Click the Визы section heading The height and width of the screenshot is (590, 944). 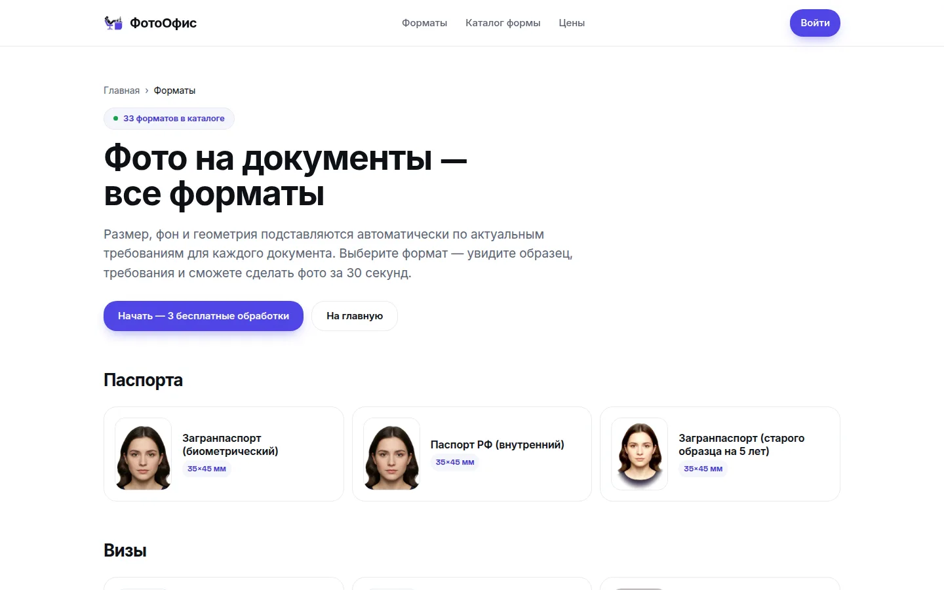[125, 551]
